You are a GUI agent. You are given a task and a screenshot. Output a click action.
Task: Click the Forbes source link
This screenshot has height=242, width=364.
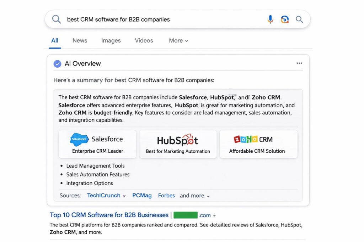click(x=166, y=195)
